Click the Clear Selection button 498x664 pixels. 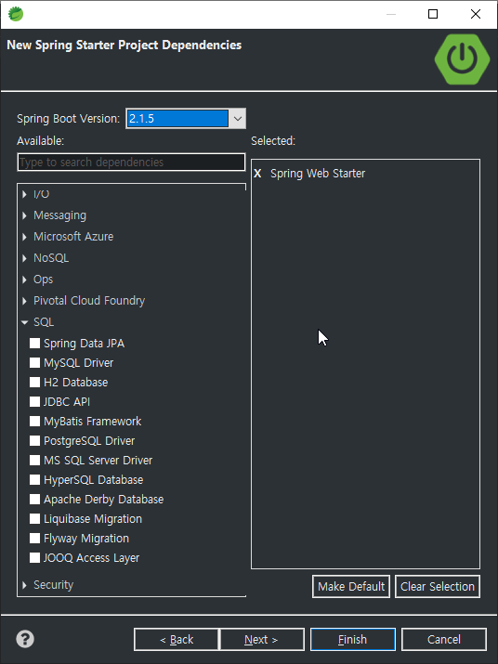pyautogui.click(x=438, y=587)
